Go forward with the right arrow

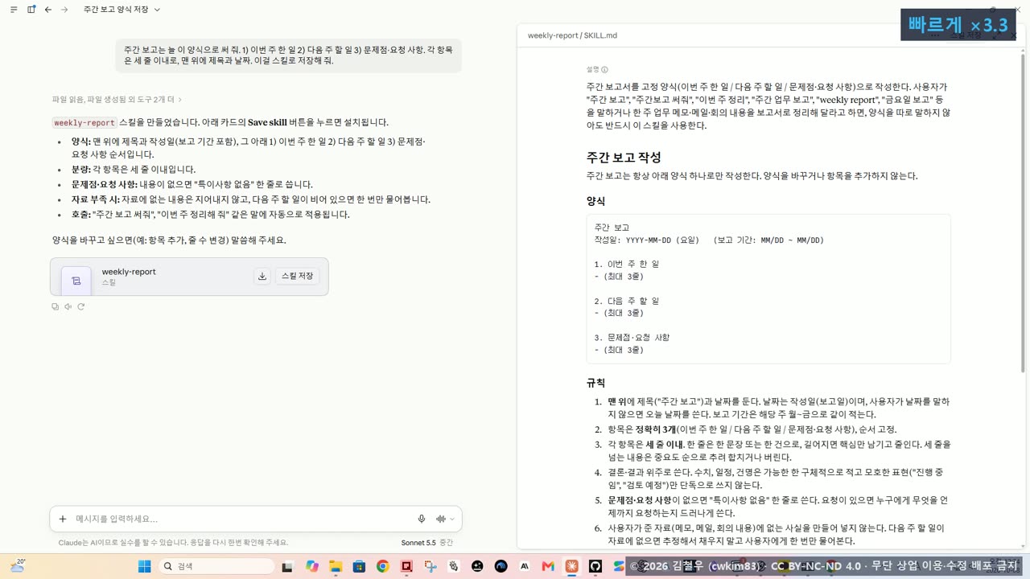coord(64,10)
